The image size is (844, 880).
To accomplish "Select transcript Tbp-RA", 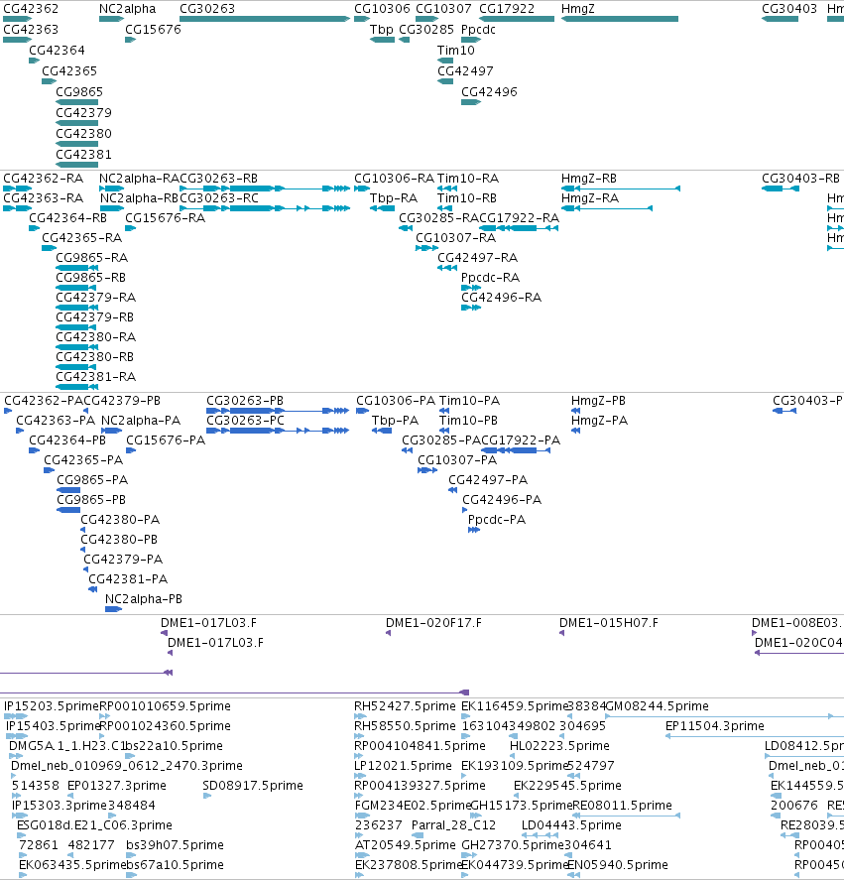I will [x=394, y=198].
